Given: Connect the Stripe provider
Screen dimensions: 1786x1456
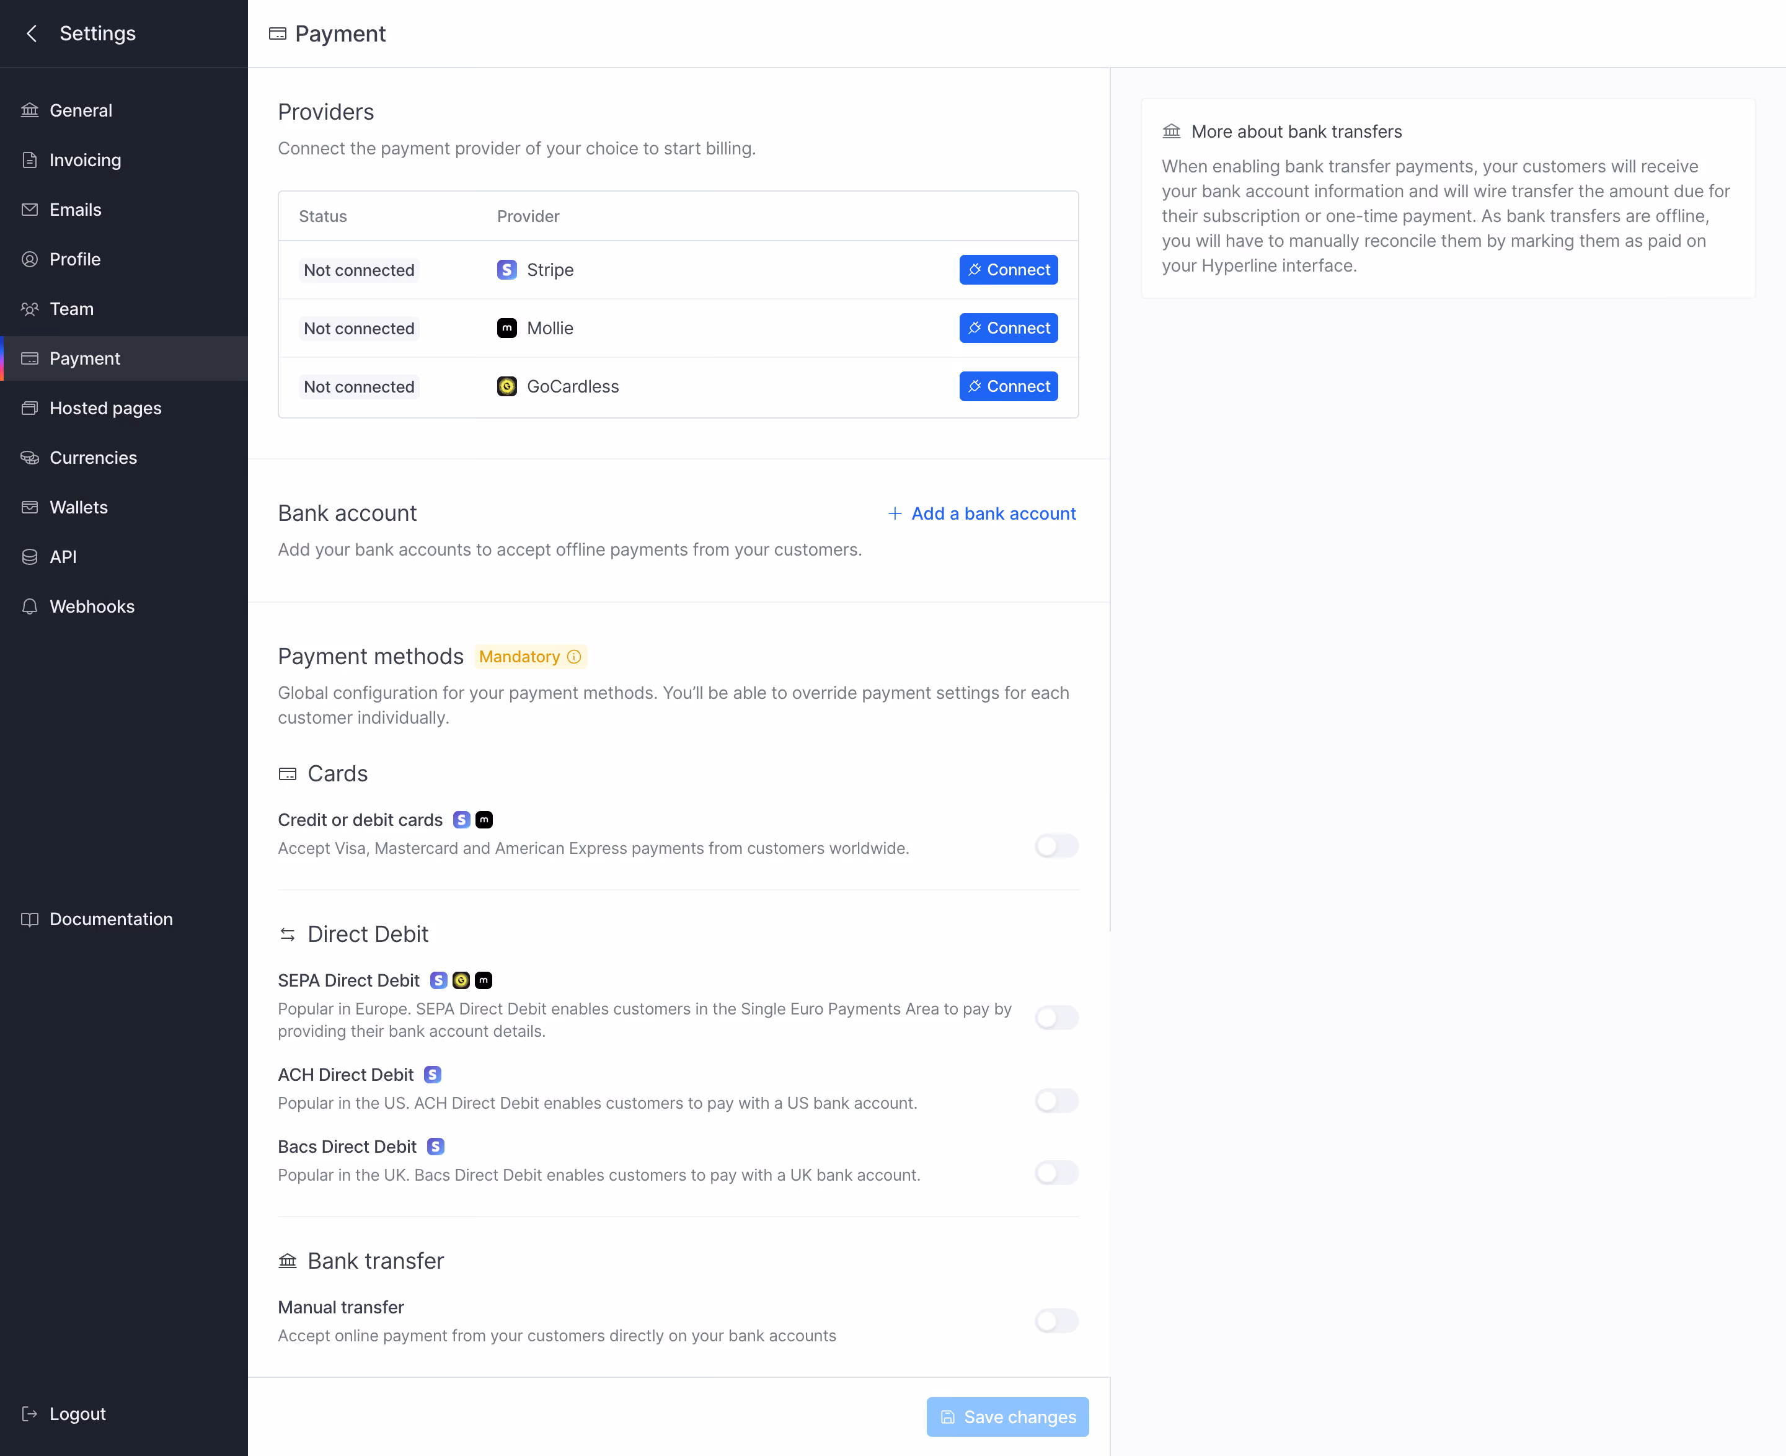Looking at the screenshot, I should click(1008, 270).
